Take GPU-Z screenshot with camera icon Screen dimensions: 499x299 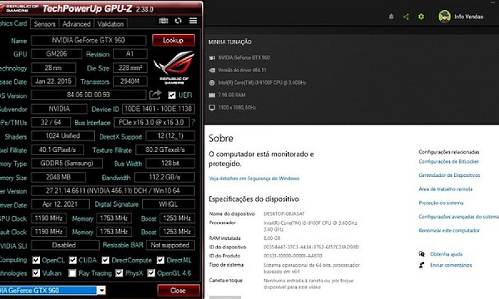[x=163, y=21]
